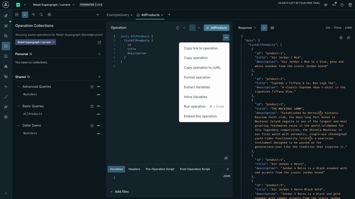Collapse the Advanced Queries collection

coord(18,87)
